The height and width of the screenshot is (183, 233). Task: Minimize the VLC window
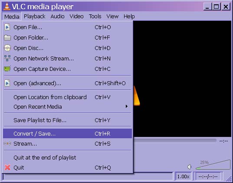(207, 7)
